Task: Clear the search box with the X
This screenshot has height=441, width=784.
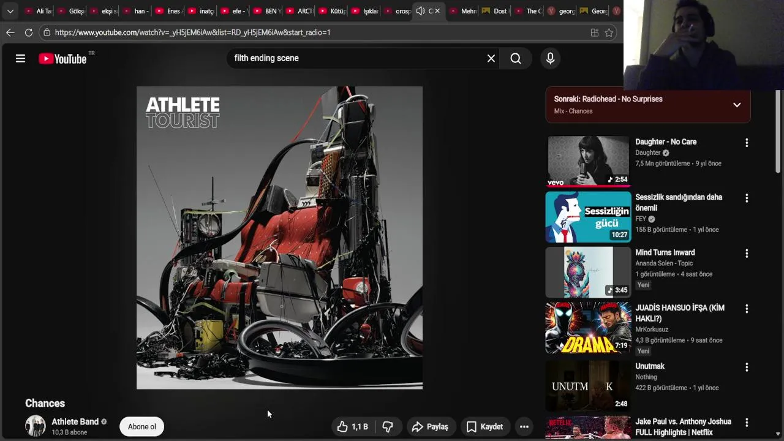Action: 491,58
